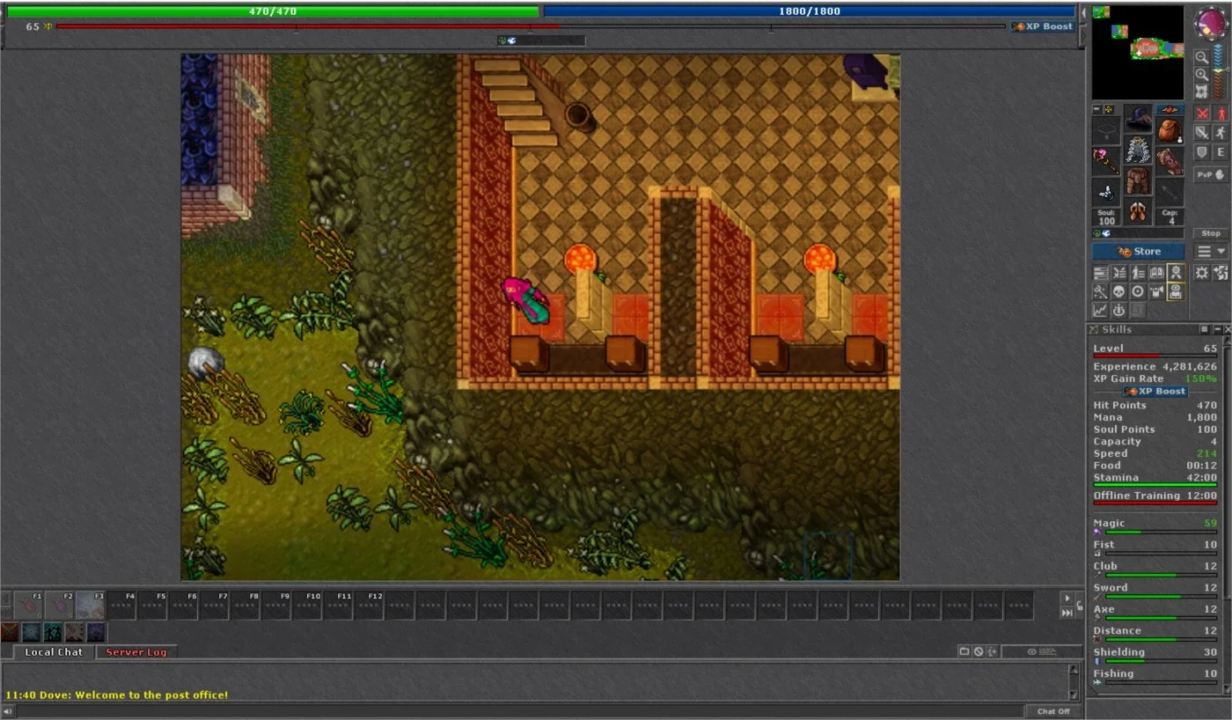
Task: Click the minimap view
Action: click(x=1138, y=53)
